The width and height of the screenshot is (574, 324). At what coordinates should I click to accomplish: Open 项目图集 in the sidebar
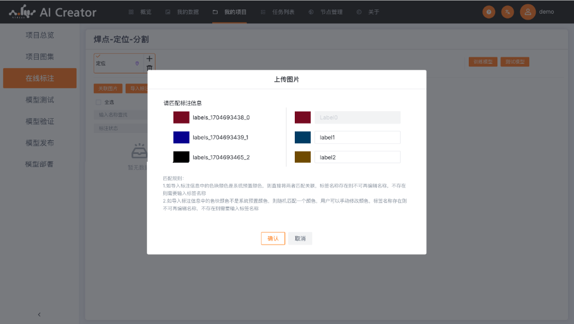point(39,57)
